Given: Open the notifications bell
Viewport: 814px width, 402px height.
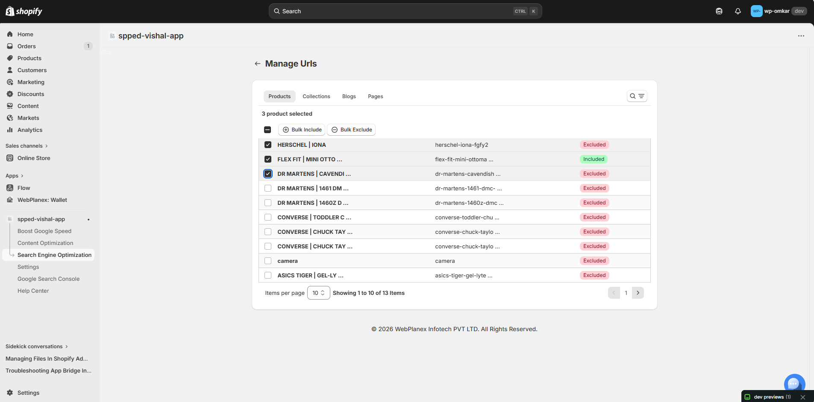Looking at the screenshot, I should pos(738,11).
